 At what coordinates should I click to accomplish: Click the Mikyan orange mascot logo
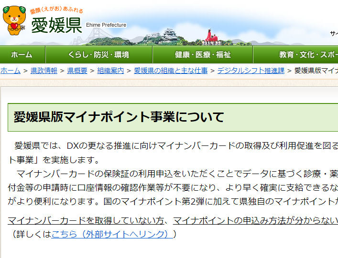[14, 21]
